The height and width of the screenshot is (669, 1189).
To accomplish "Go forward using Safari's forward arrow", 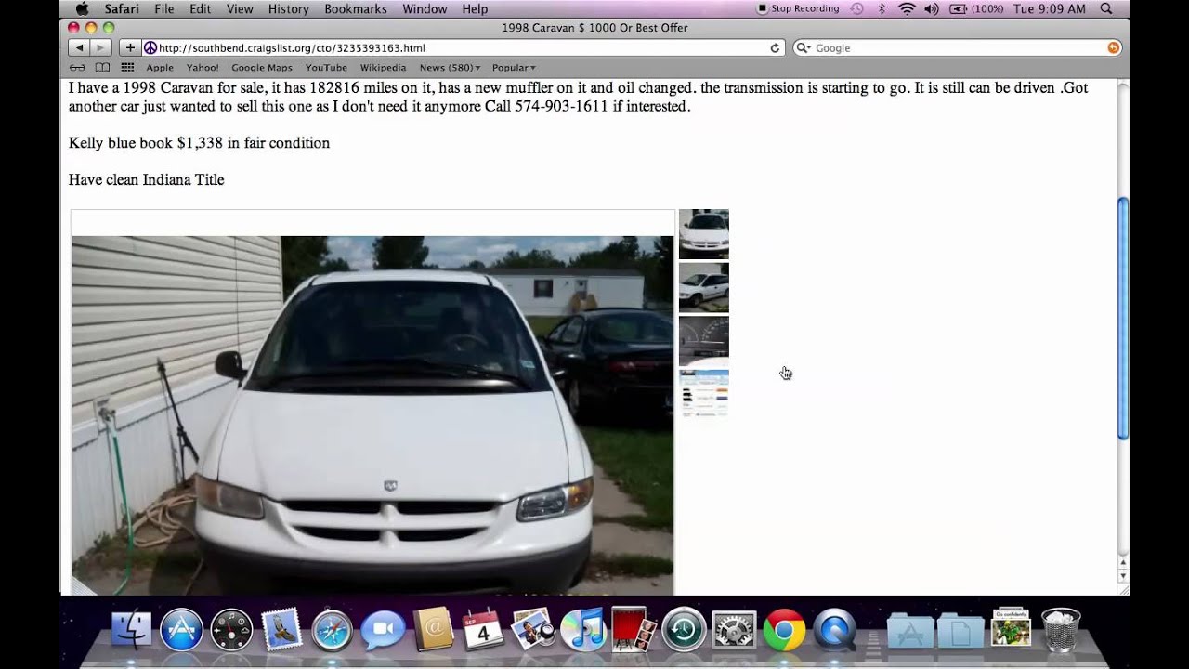I will click(101, 47).
